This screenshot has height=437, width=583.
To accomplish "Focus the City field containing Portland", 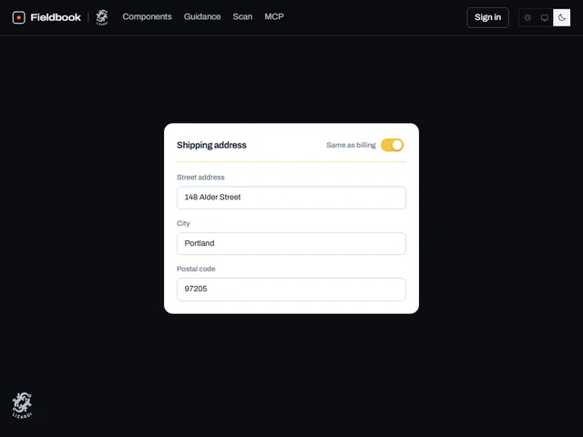I will [291, 243].
